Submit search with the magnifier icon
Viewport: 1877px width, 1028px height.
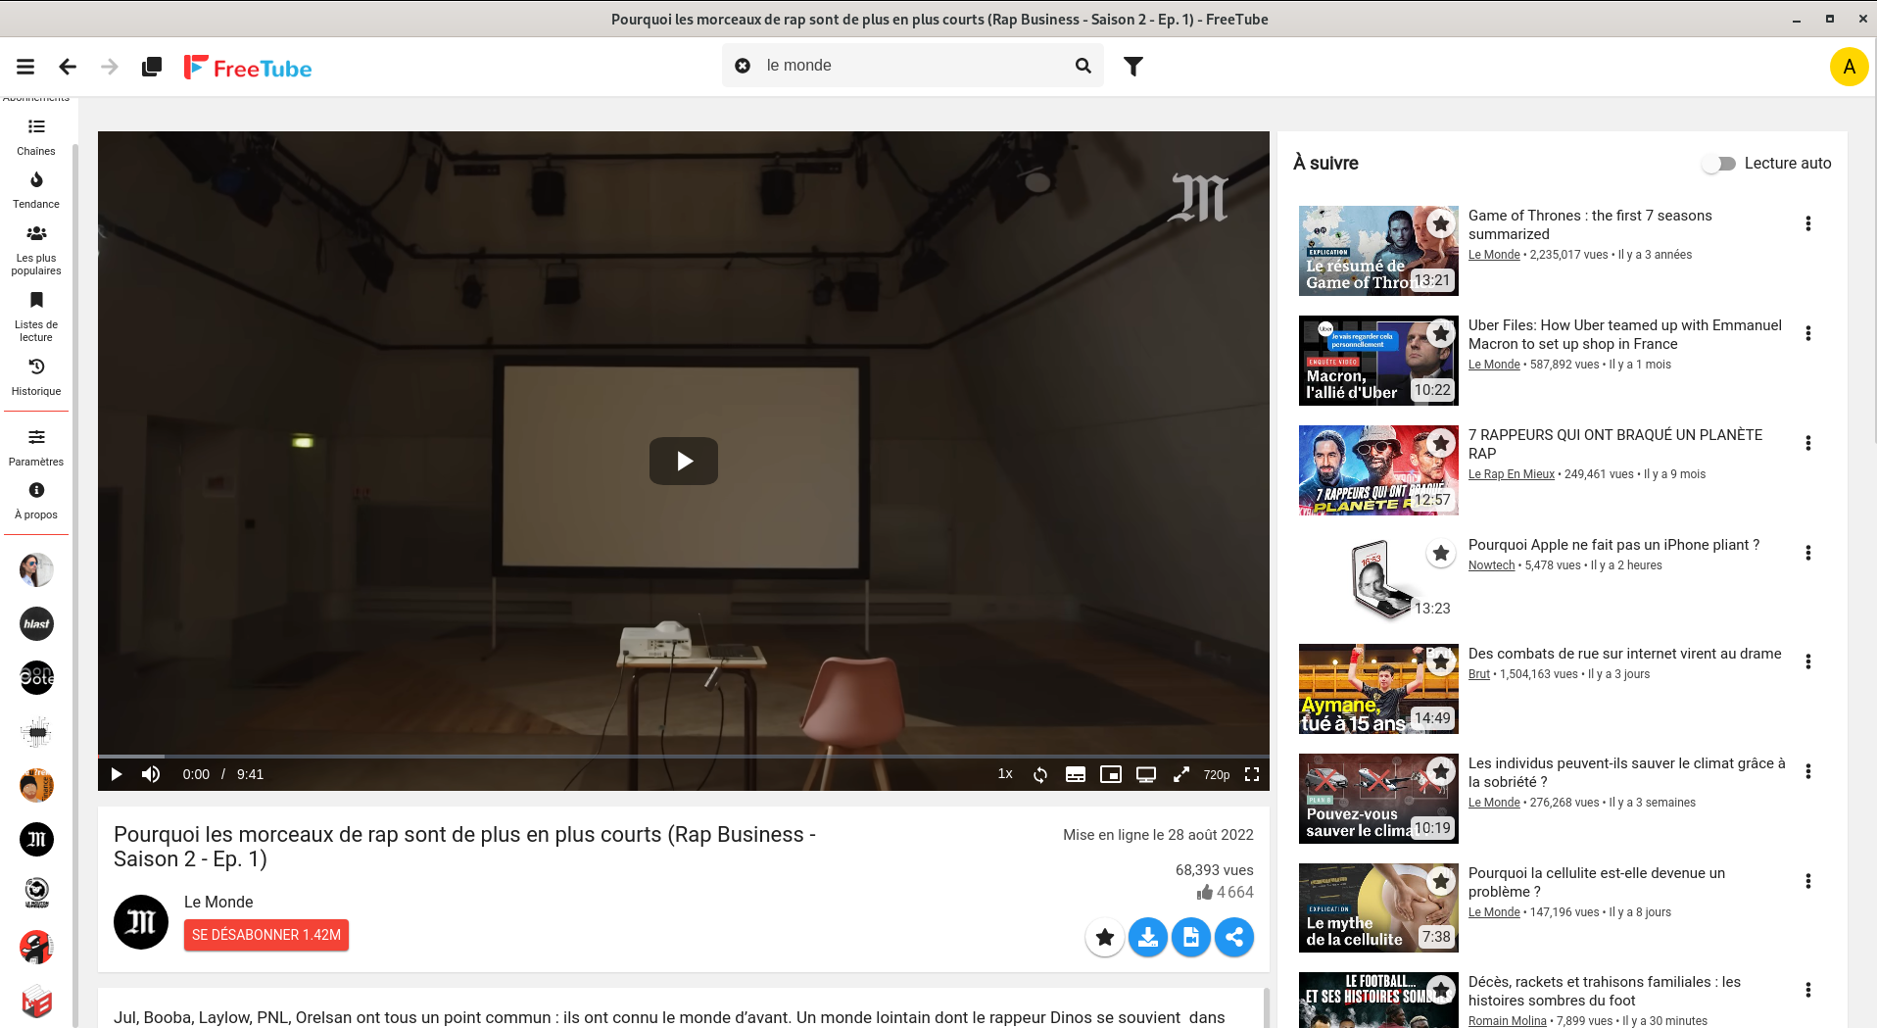coord(1083,66)
